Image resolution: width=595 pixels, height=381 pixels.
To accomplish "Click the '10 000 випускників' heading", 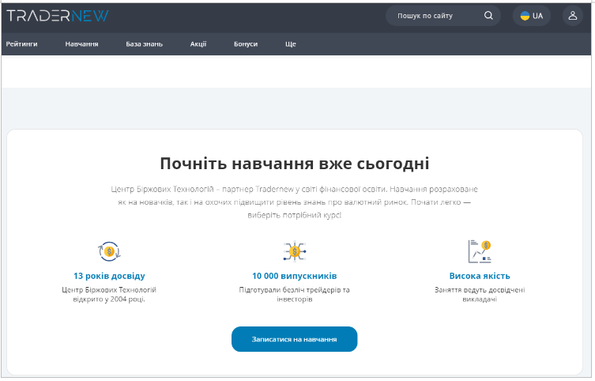I will [x=295, y=276].
